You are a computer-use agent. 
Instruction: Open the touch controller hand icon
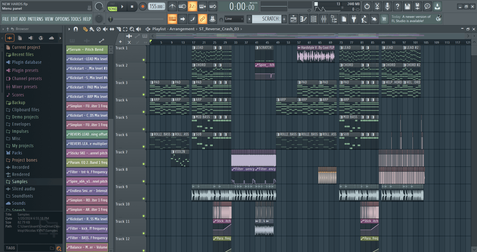coord(374,19)
